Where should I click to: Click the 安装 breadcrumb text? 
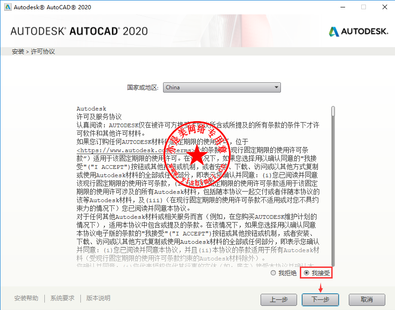(x=18, y=52)
